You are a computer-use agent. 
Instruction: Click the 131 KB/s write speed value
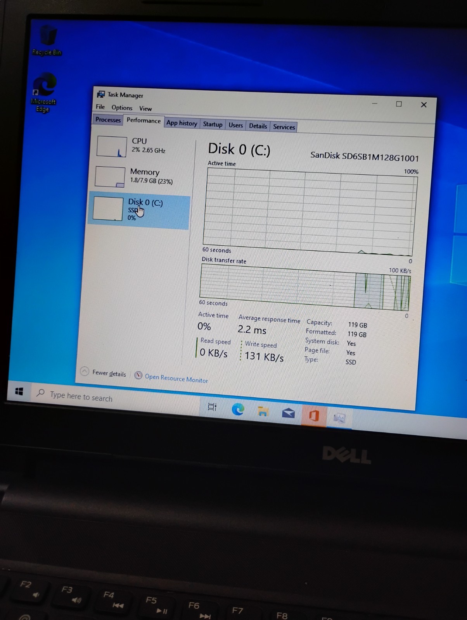pos(264,356)
